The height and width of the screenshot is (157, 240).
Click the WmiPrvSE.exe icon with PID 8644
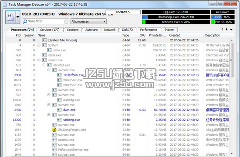[x=59, y=80]
